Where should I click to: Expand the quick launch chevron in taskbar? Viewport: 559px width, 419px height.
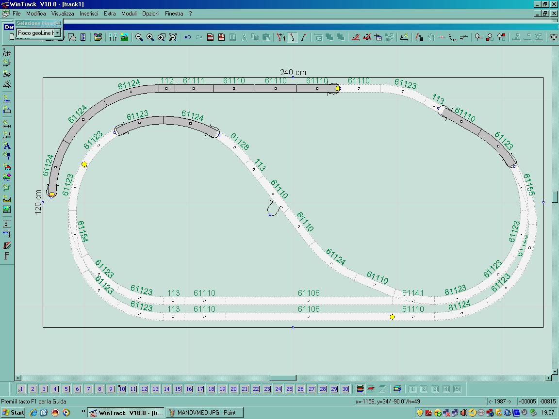tap(83, 411)
